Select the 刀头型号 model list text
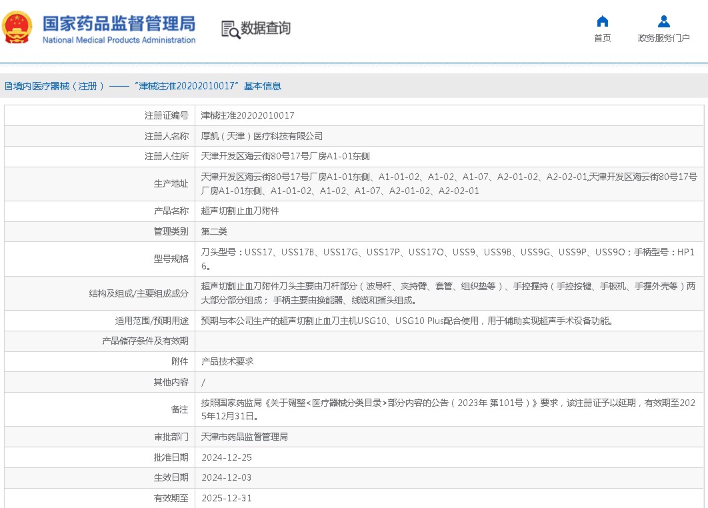This screenshot has width=708, height=508. [448, 259]
